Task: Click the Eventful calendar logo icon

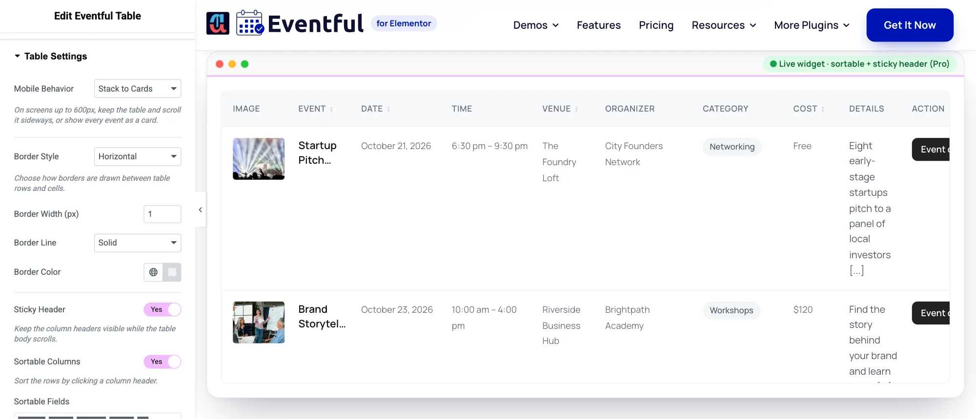Action: (x=250, y=23)
